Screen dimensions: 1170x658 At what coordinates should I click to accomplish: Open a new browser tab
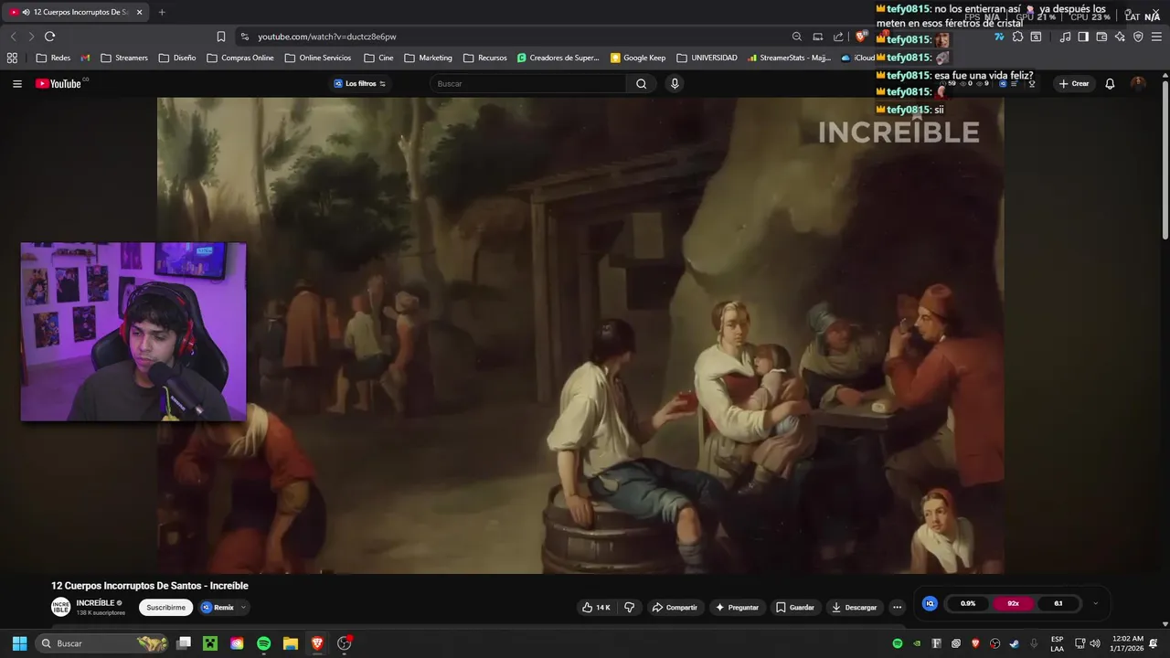click(162, 12)
